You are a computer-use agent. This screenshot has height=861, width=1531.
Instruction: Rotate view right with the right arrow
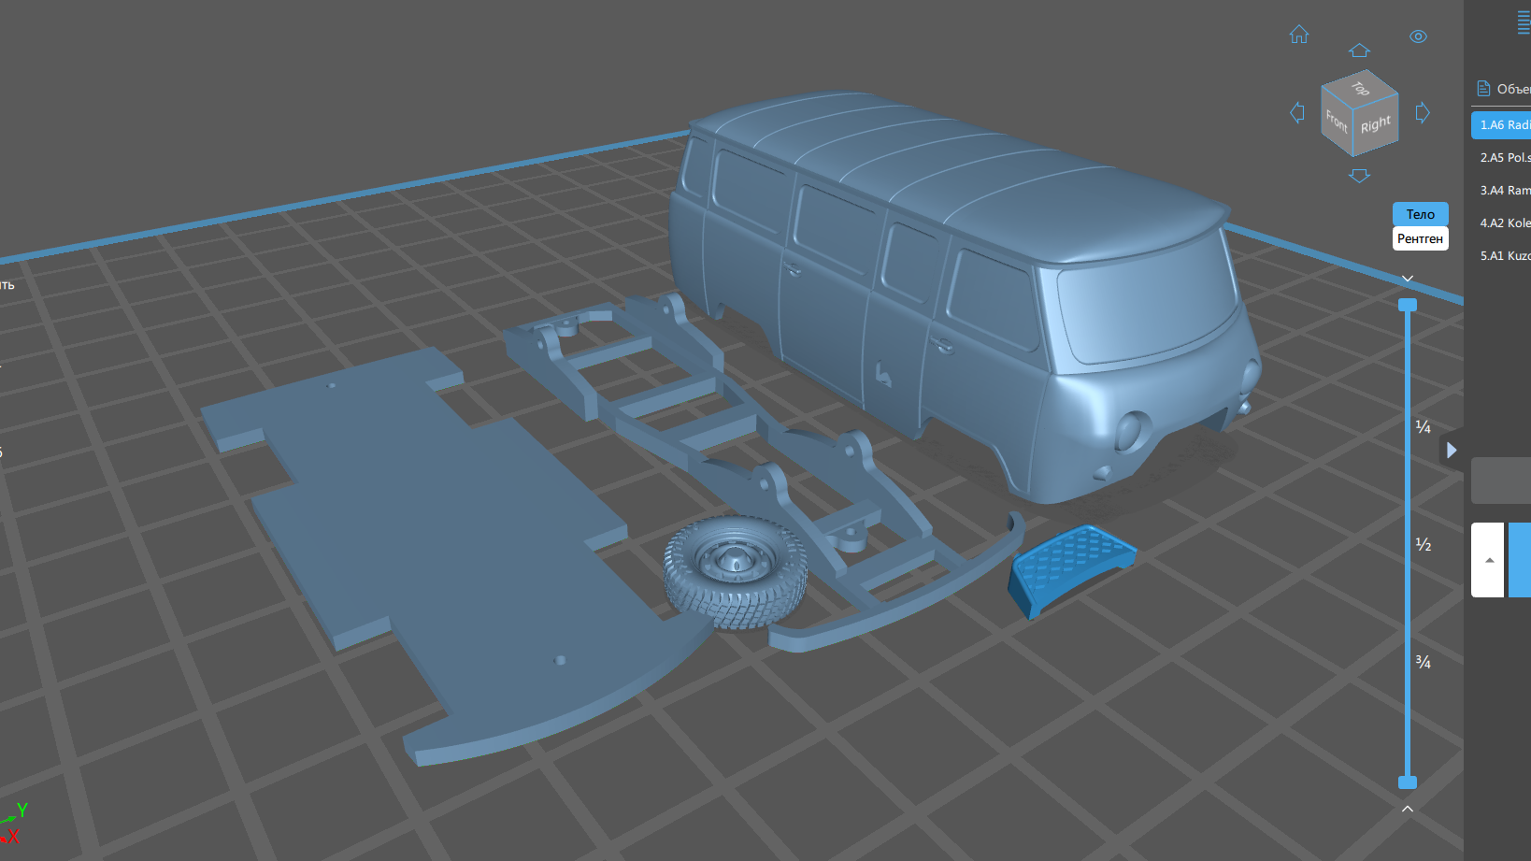1423,113
